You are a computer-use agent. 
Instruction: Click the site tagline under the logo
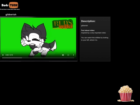[x=10, y=9]
